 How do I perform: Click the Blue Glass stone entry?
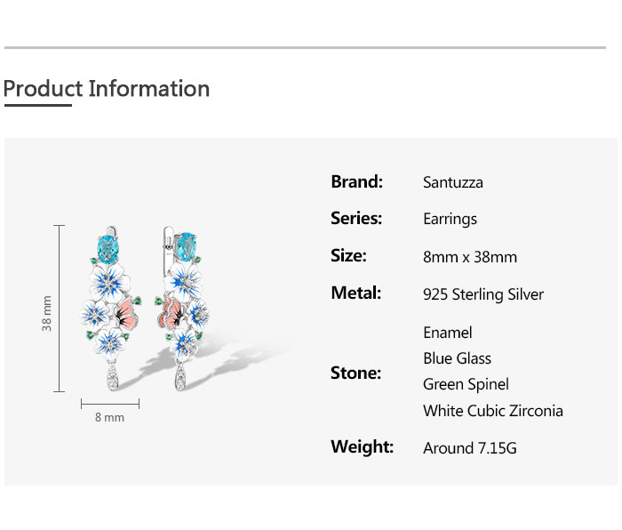click(x=457, y=358)
